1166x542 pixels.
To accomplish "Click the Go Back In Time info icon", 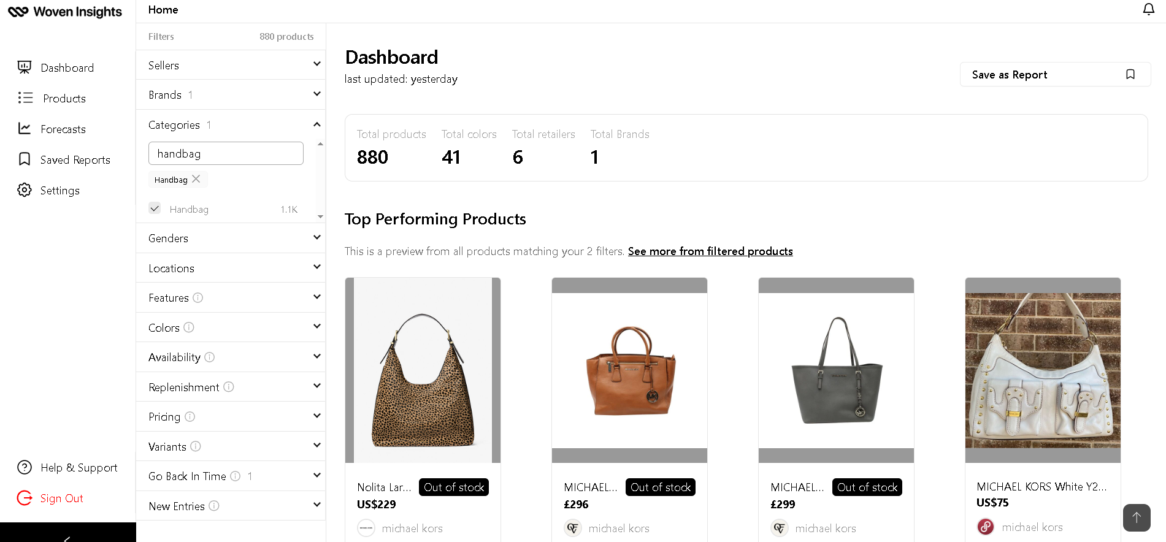I will coord(235,476).
